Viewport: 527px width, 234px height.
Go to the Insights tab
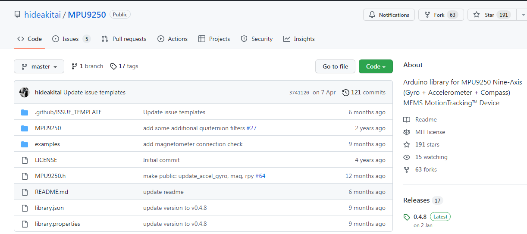coord(299,39)
